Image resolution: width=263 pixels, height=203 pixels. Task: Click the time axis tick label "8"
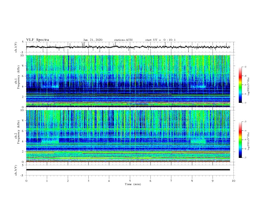coord(192,181)
